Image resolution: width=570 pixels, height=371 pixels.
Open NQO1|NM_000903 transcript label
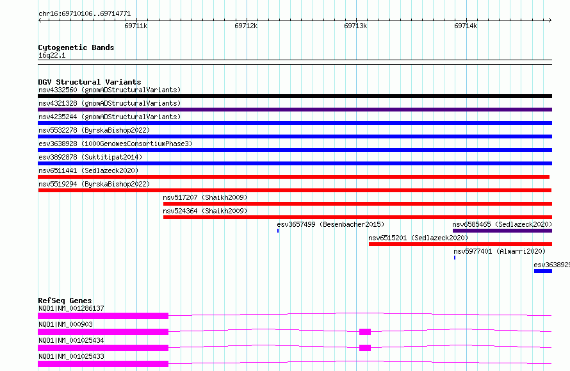pos(65,324)
